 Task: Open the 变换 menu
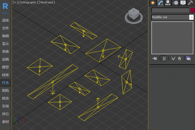pos(5,51)
